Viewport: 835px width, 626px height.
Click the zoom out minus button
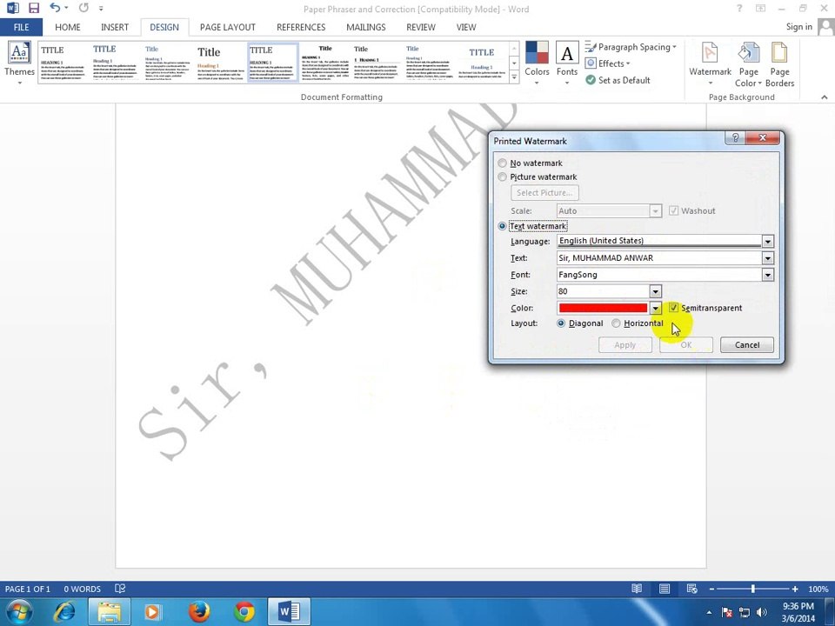coord(711,589)
